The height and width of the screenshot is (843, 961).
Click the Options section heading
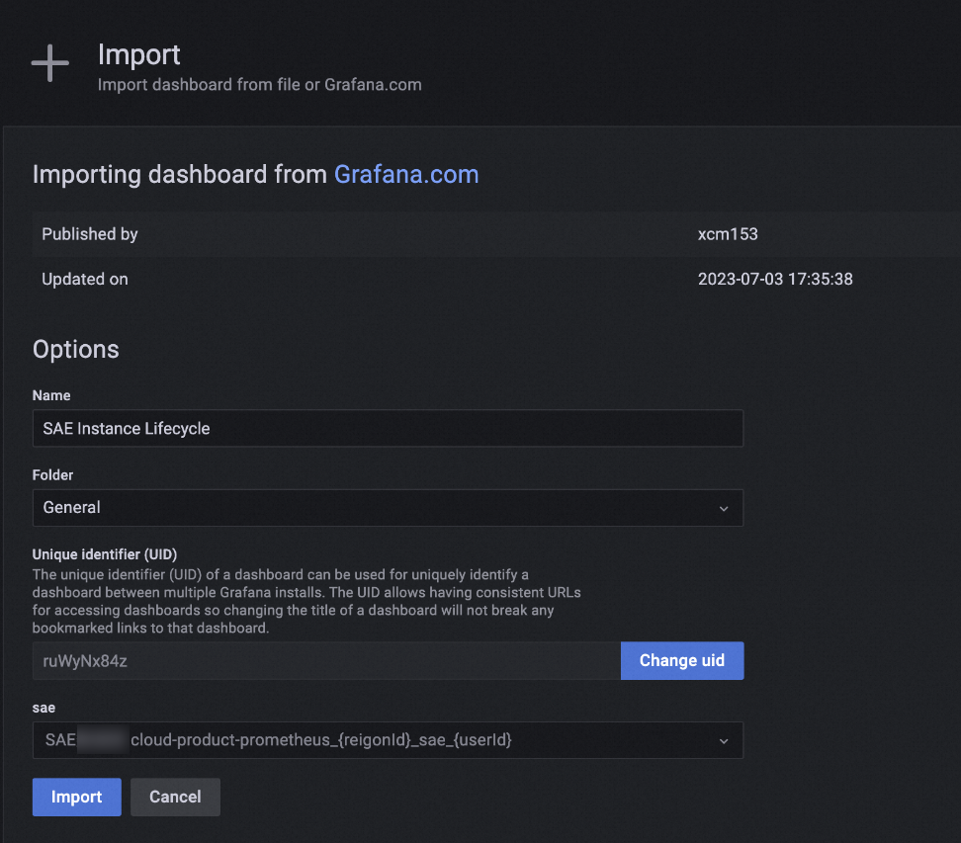76,349
